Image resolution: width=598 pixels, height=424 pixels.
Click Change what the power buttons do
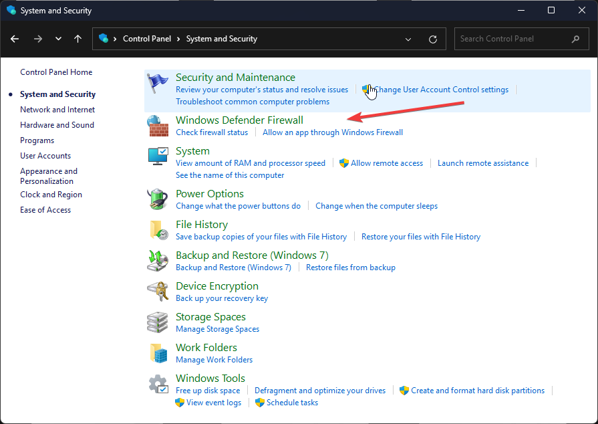(x=238, y=206)
